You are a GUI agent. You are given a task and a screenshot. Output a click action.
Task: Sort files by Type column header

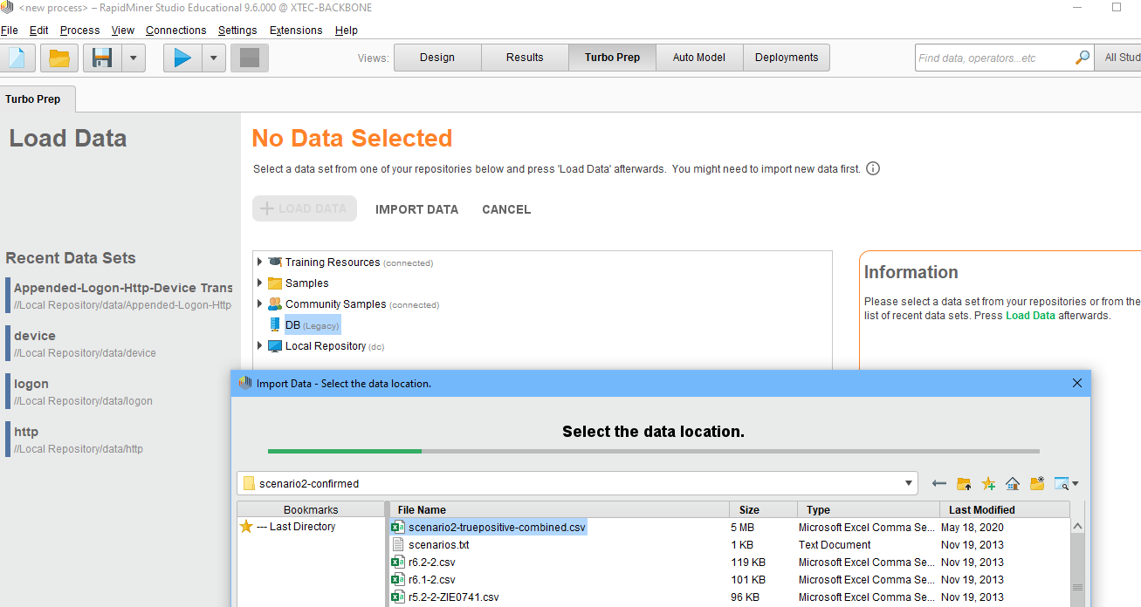(x=869, y=509)
